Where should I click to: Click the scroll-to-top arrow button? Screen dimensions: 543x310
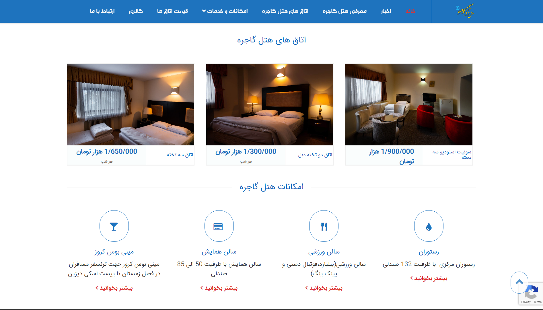(x=519, y=282)
